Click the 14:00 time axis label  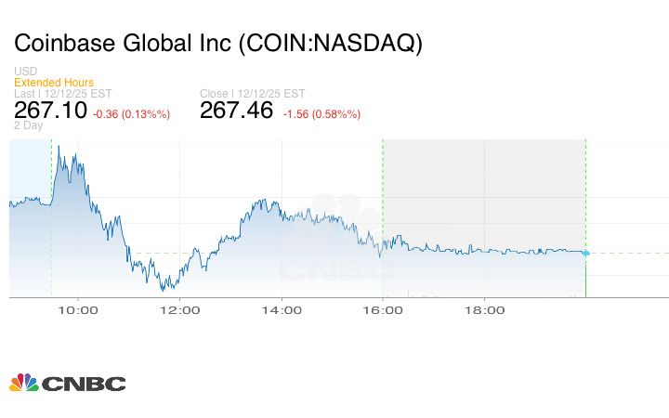[282, 310]
